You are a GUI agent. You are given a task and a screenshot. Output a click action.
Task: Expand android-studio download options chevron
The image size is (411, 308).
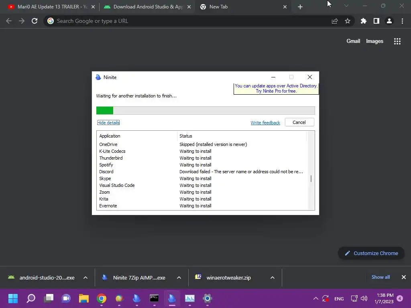pos(85,278)
